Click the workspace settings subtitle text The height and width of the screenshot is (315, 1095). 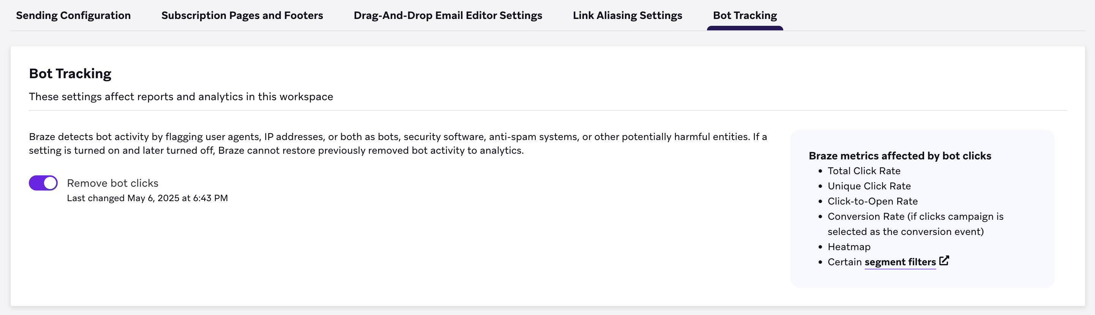[x=181, y=96]
